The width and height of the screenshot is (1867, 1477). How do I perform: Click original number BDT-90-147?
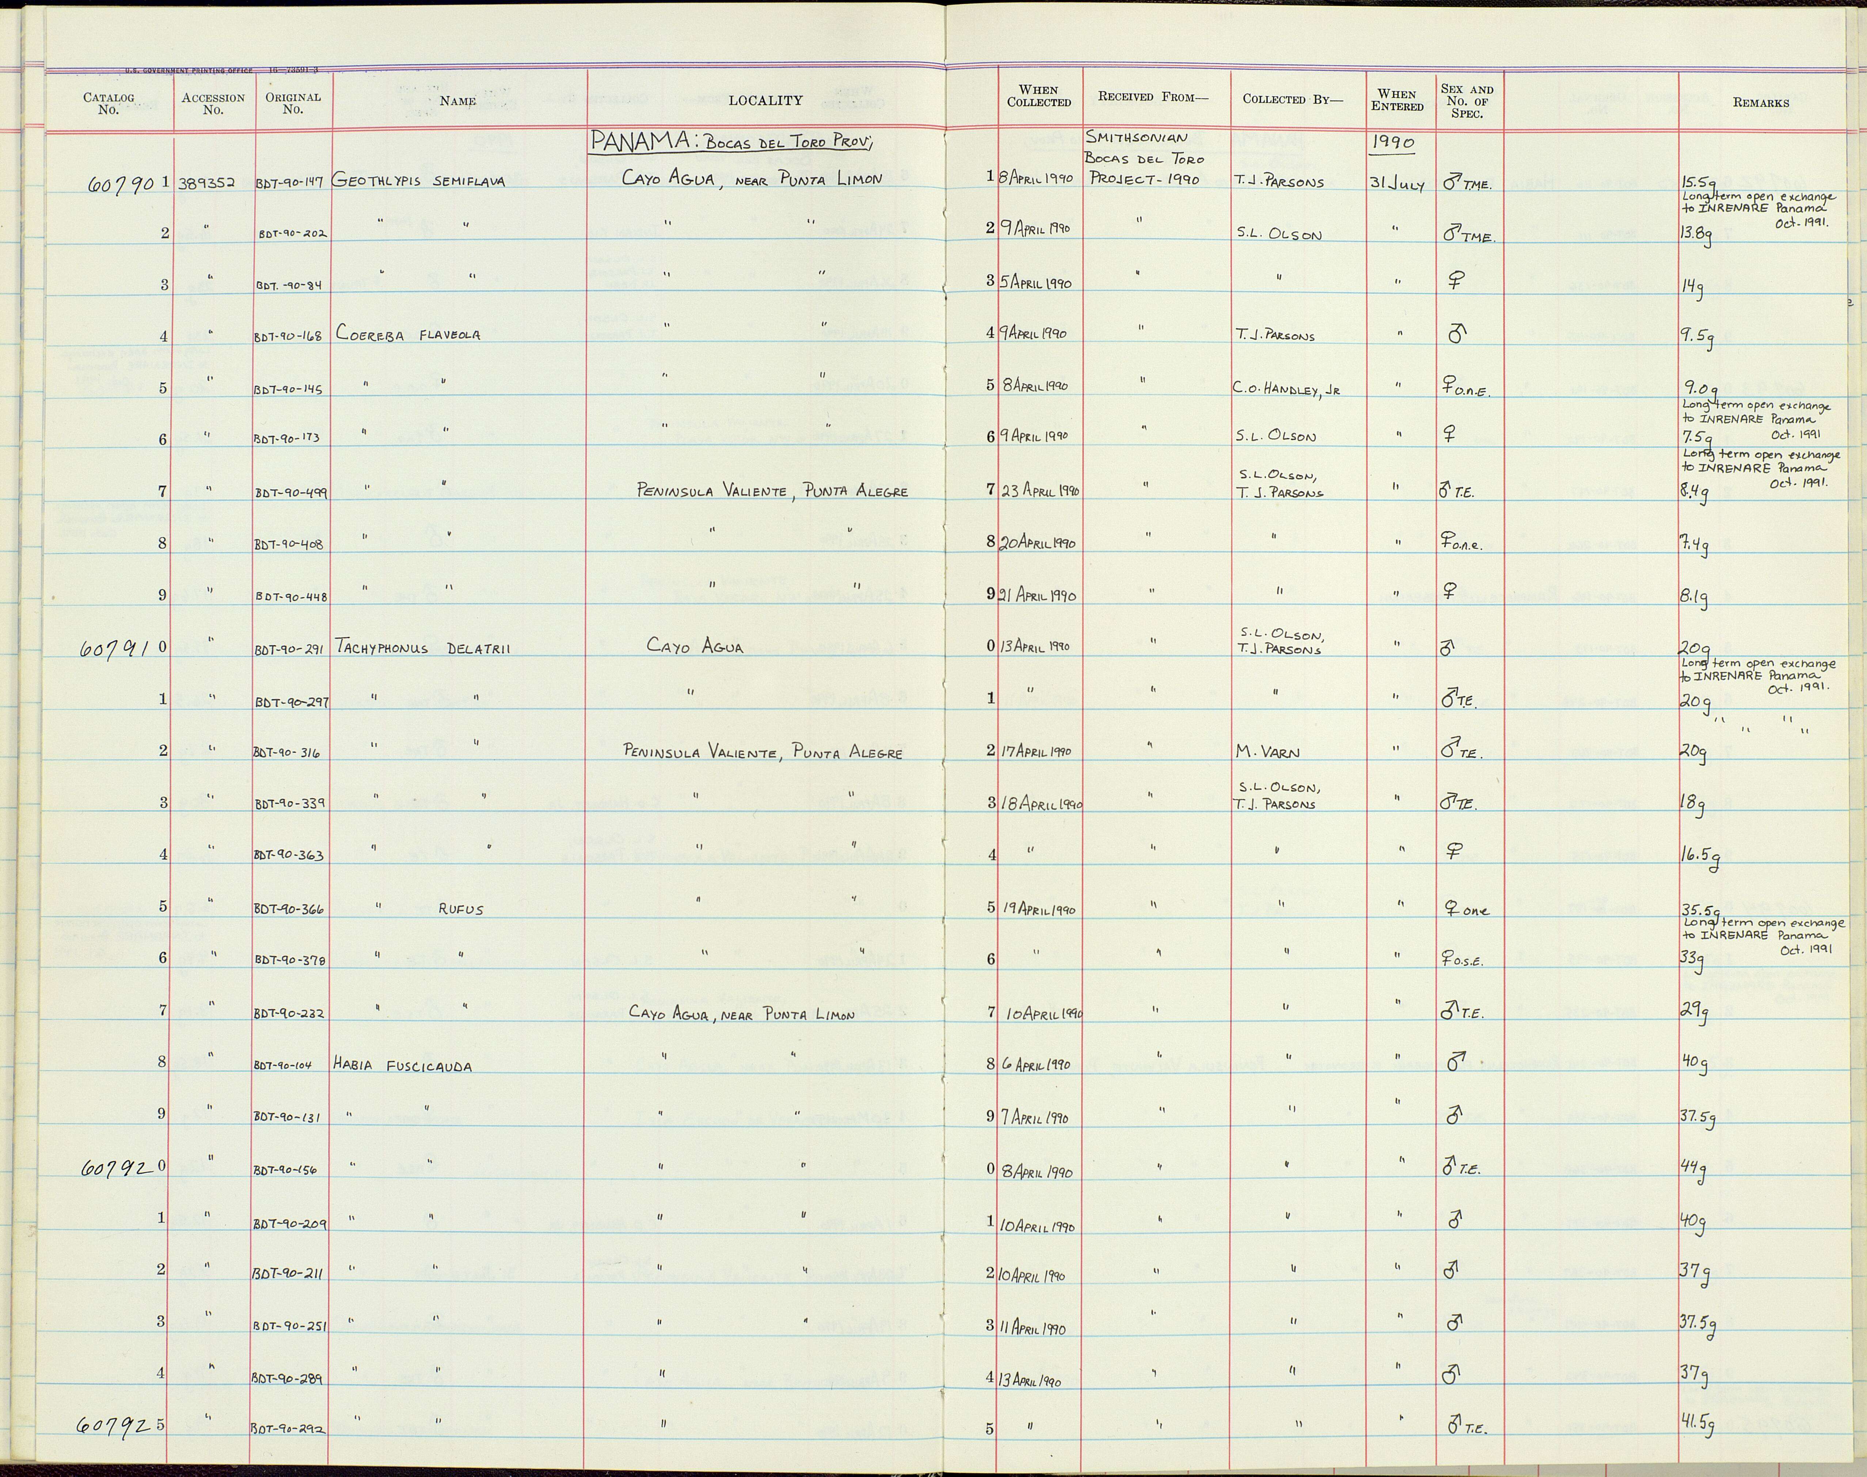pyautogui.click(x=290, y=184)
